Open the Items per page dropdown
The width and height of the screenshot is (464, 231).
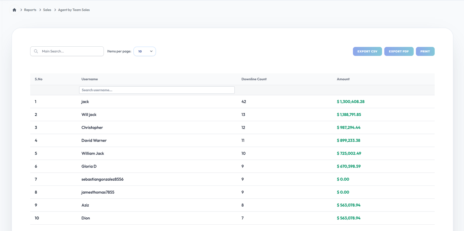[145, 51]
